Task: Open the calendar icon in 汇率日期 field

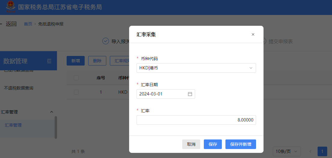Action: [x=190, y=94]
